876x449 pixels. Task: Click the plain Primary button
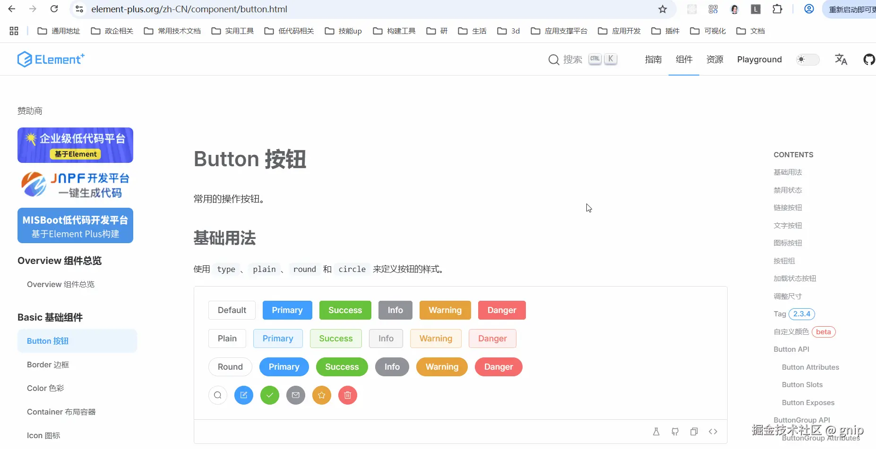pyautogui.click(x=278, y=339)
